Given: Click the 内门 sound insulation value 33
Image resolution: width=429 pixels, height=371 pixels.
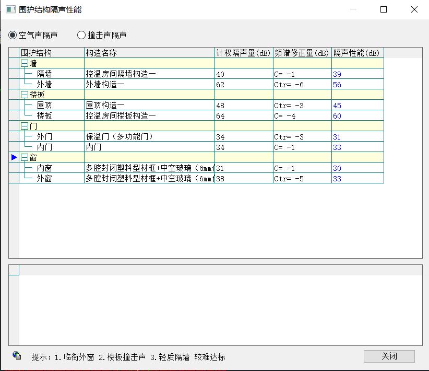Looking at the screenshot, I should tap(337, 147).
